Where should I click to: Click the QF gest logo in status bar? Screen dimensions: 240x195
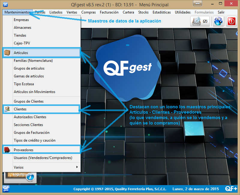point(6,189)
